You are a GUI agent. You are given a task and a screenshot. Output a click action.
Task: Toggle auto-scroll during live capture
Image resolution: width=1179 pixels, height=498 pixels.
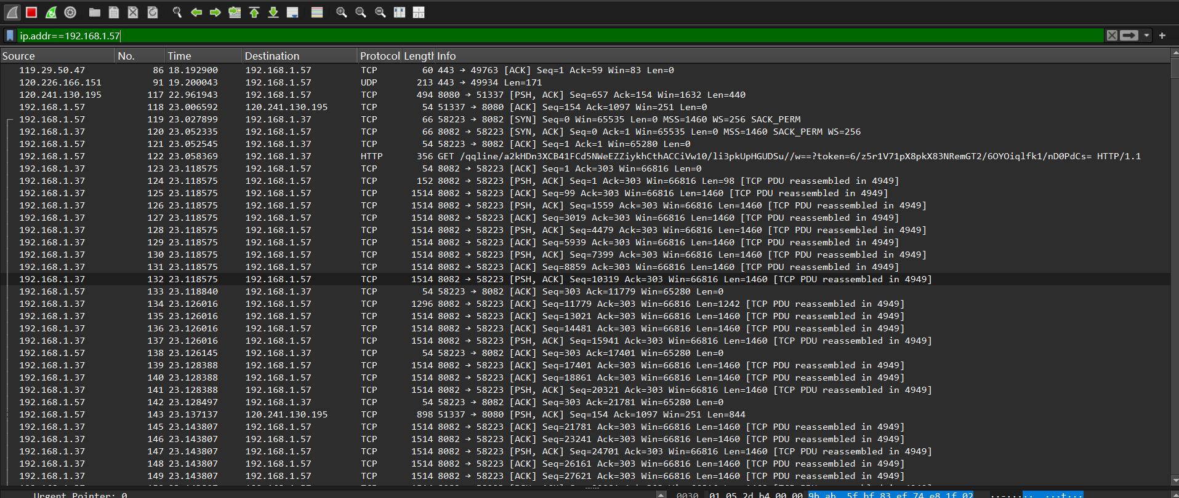292,12
